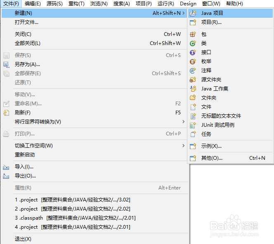The height and width of the screenshot is (244, 274).
Task: Open recent file 4 .project 2.01
Action: click(73, 227)
